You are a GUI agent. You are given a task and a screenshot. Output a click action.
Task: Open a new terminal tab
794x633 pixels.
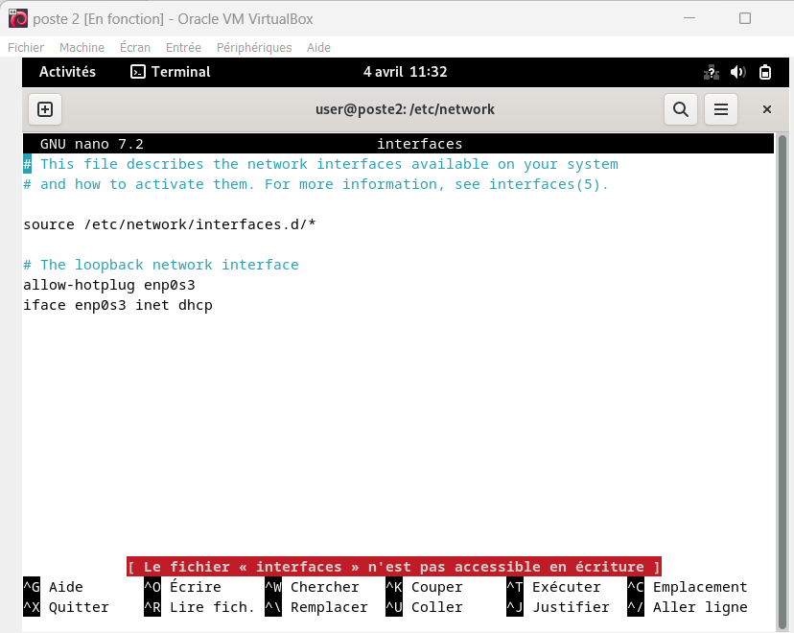tap(44, 109)
